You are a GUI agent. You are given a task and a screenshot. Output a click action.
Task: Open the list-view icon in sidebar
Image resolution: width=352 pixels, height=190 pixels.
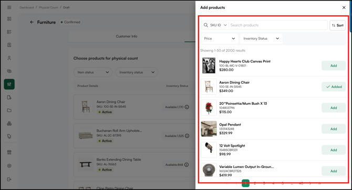point(9,32)
